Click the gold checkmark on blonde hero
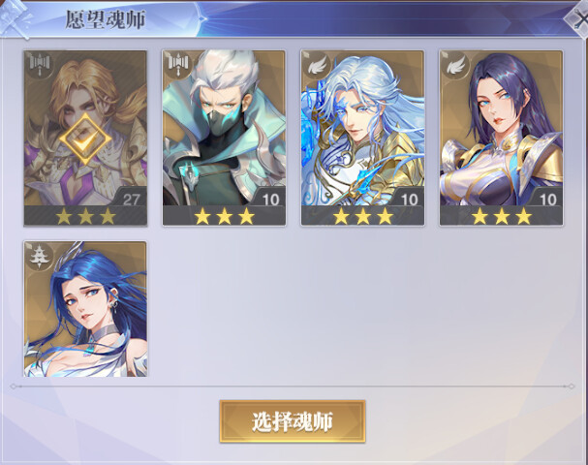The height and width of the screenshot is (465, 588). pos(85,139)
